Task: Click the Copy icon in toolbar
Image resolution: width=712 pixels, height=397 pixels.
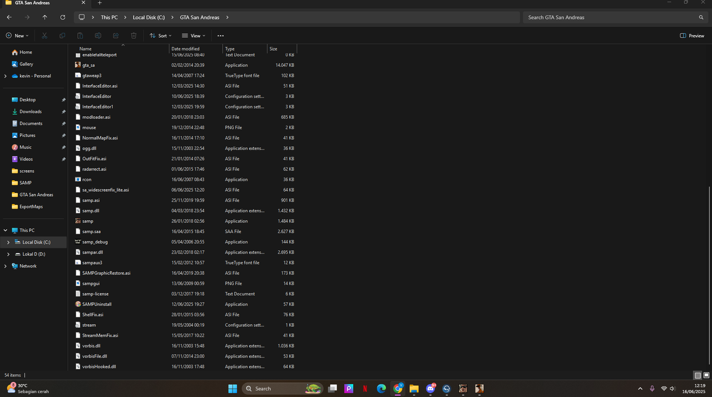Action: click(62, 36)
